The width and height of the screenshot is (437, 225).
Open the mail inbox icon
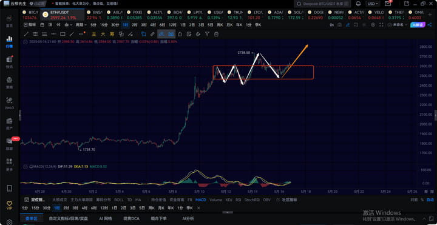click(x=388, y=4)
